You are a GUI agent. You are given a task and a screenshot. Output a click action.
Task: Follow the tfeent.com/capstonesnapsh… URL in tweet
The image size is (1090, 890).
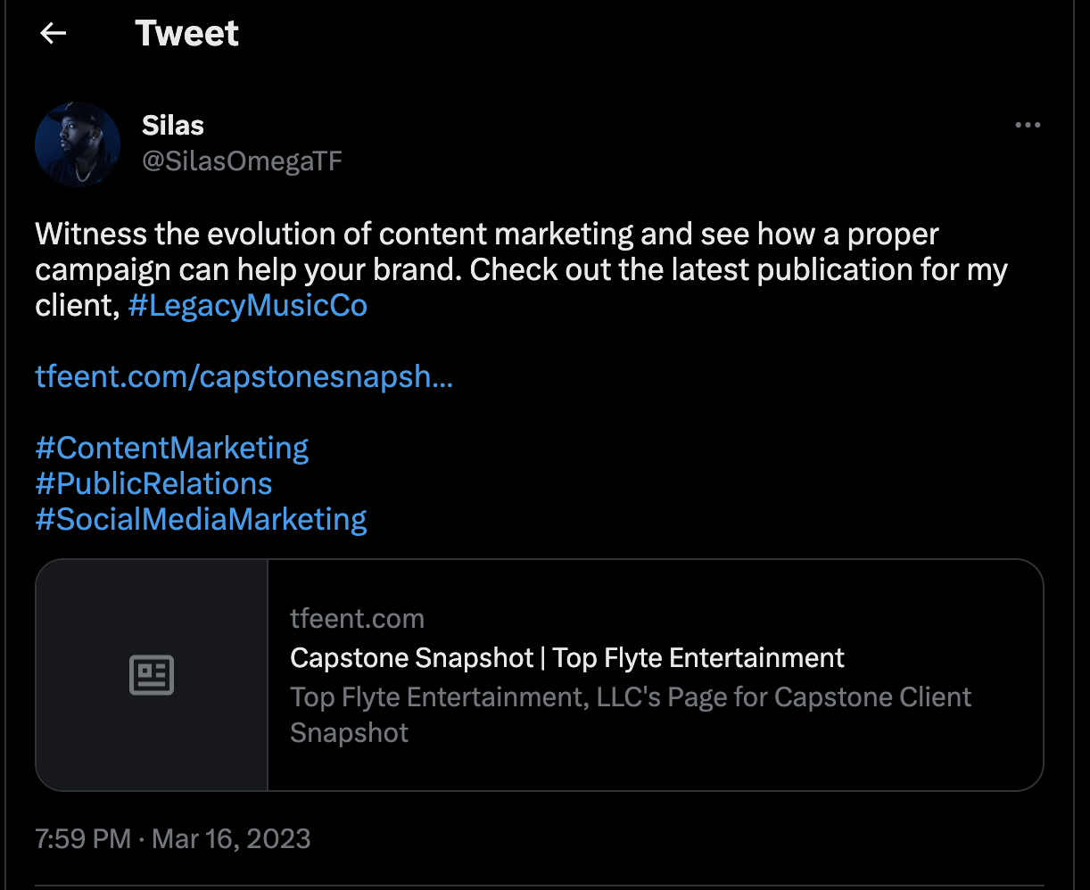[x=244, y=377]
